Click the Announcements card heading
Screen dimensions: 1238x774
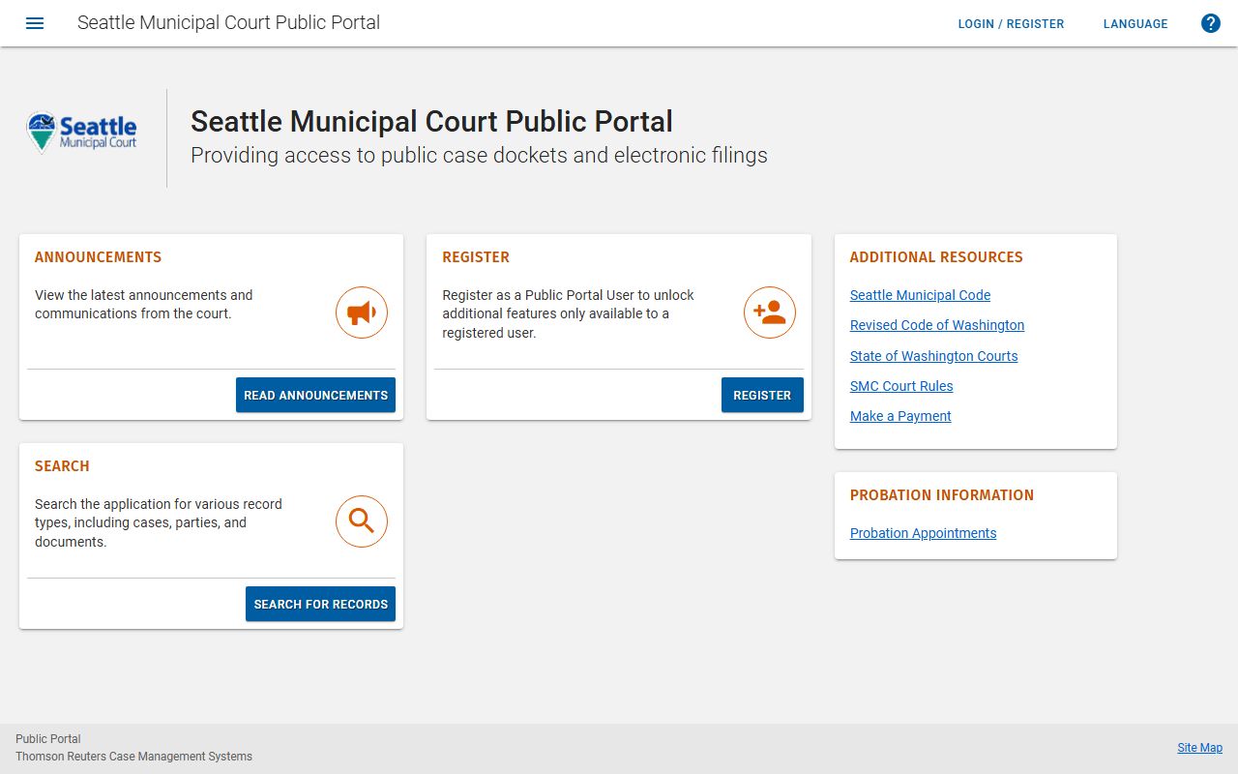pos(98,257)
